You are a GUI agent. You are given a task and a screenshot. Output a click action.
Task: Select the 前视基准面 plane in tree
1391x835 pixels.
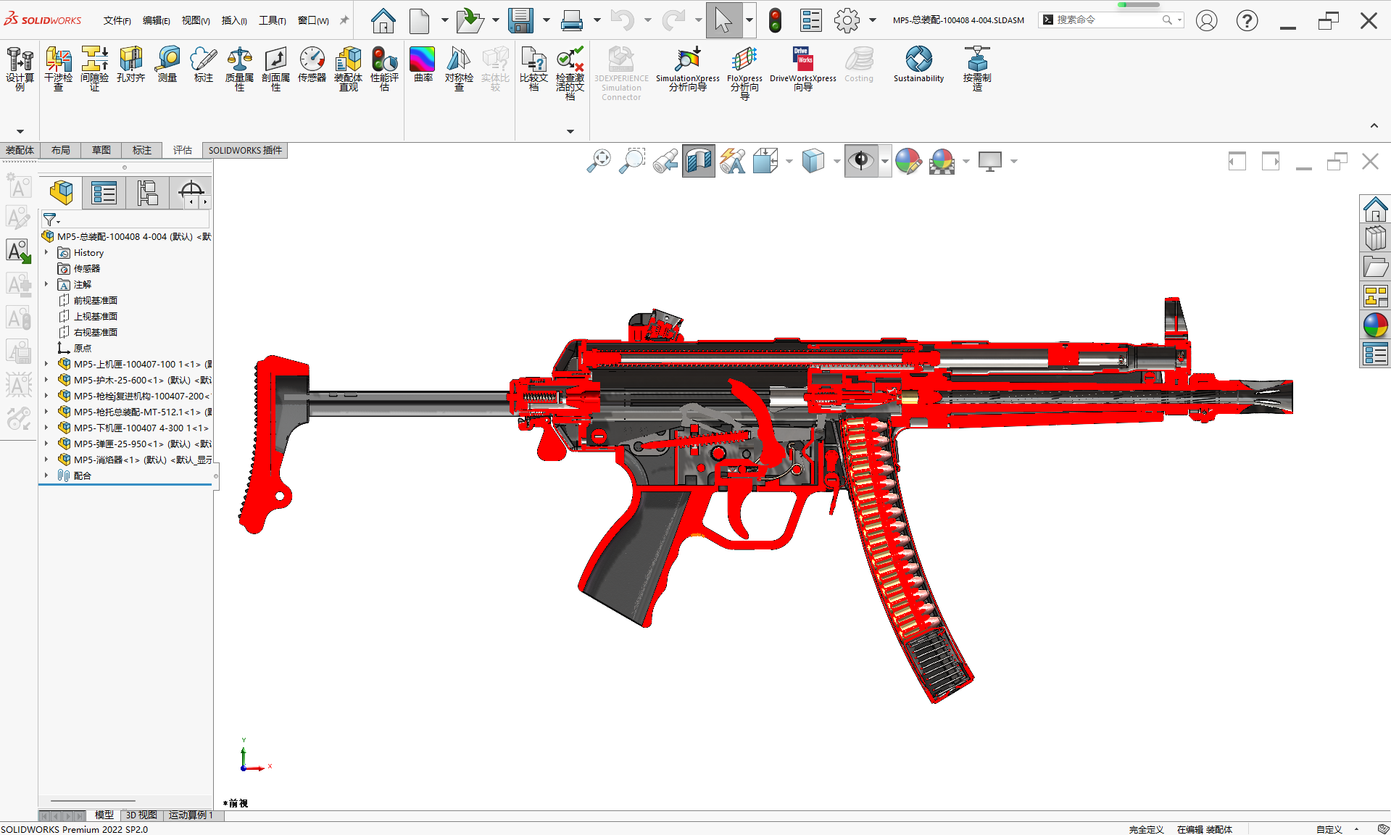point(95,300)
